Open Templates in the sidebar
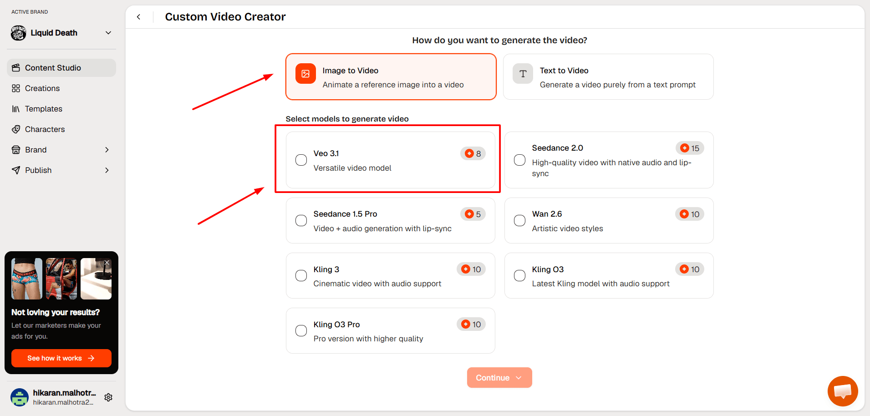The width and height of the screenshot is (870, 416). tap(61, 109)
